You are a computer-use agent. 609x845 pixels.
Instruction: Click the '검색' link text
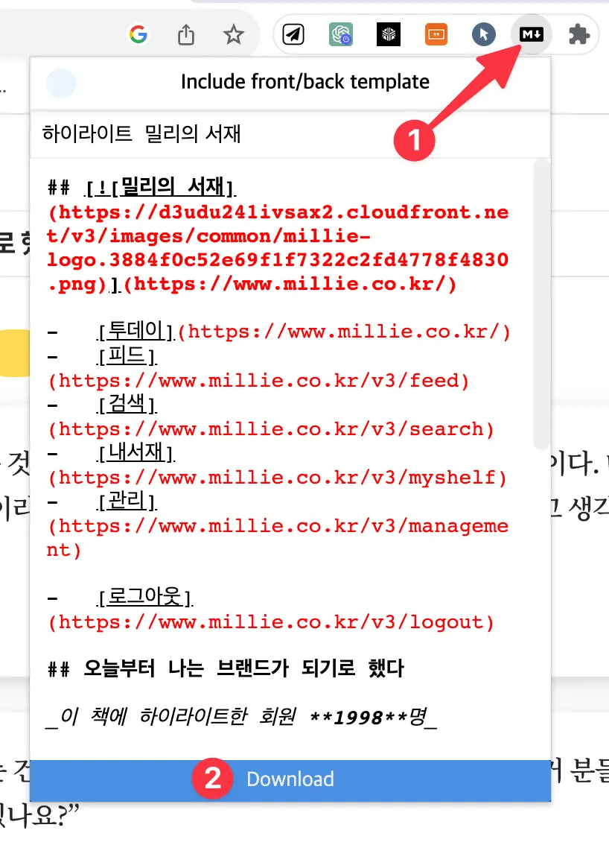127,403
